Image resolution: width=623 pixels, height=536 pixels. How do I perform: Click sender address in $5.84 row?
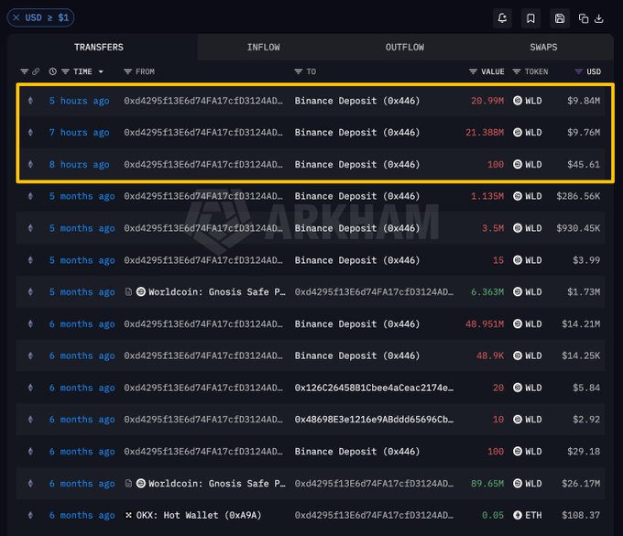coord(203,388)
